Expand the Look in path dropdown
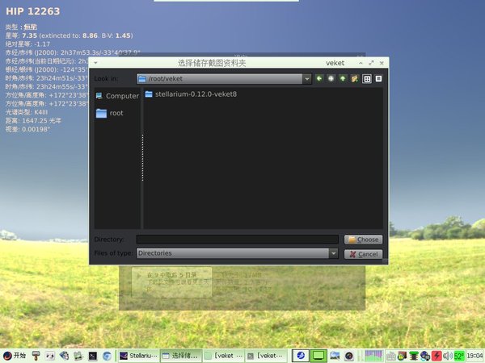This screenshot has height=363, width=485. coord(307,78)
